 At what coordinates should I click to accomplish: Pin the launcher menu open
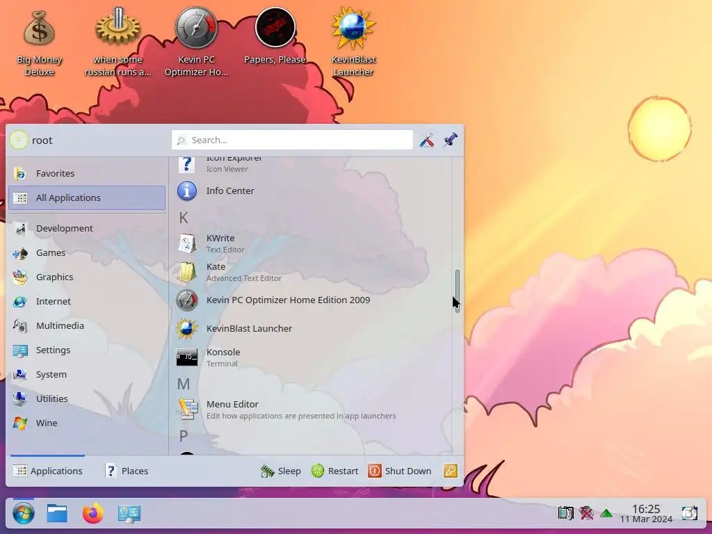point(450,140)
